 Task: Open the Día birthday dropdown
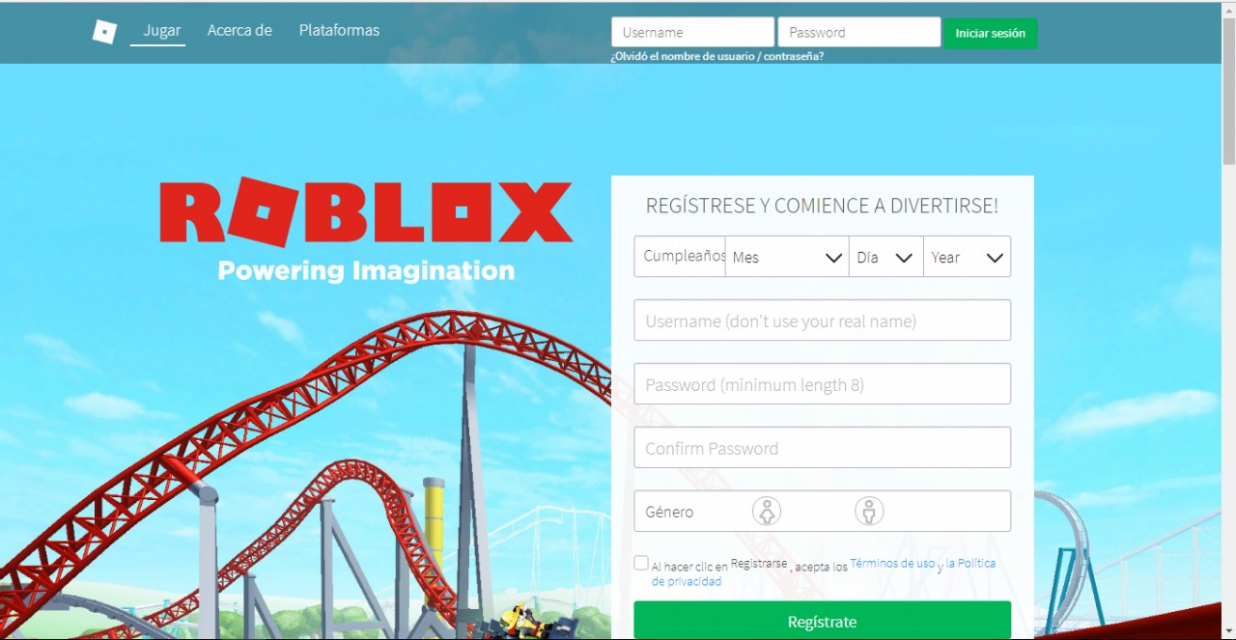coord(886,257)
